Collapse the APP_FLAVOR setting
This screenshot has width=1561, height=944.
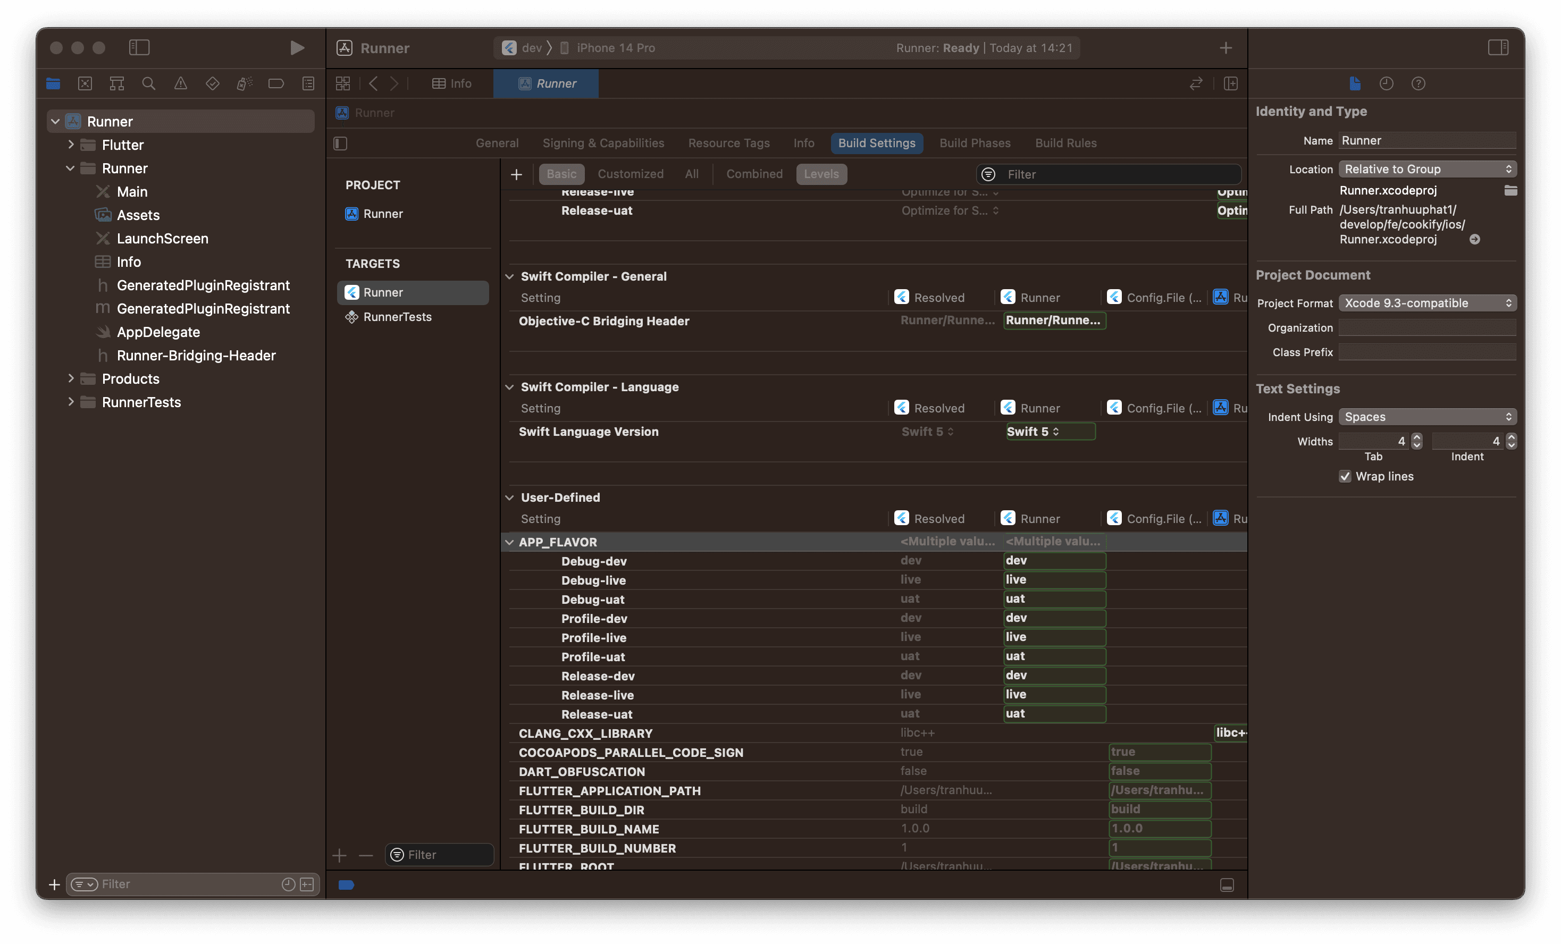tap(509, 542)
